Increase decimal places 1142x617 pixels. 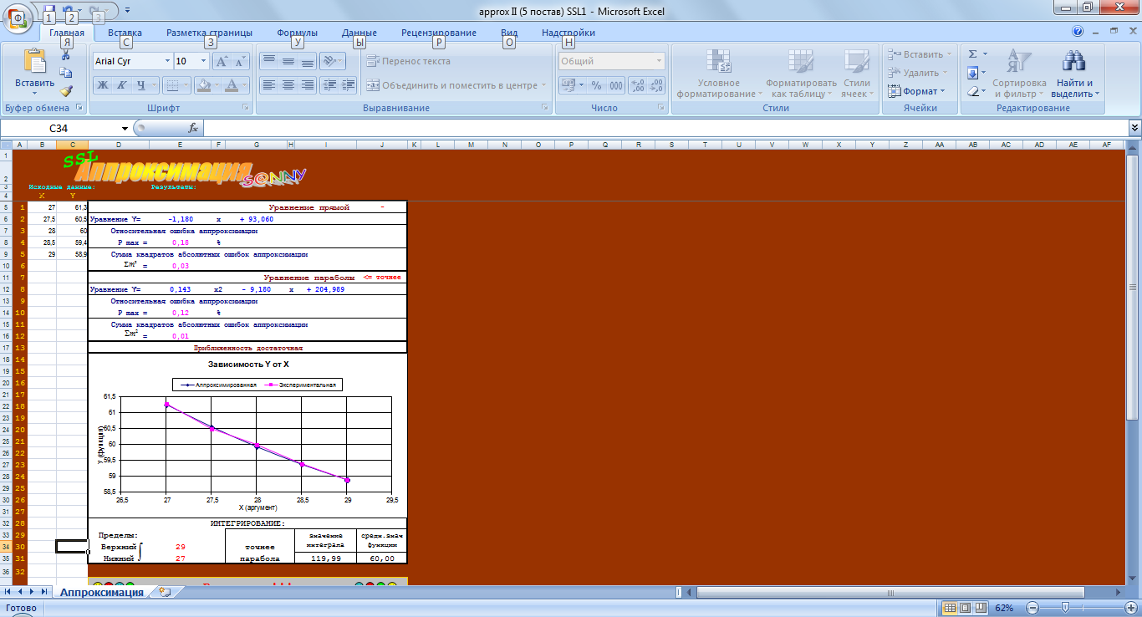coord(637,85)
